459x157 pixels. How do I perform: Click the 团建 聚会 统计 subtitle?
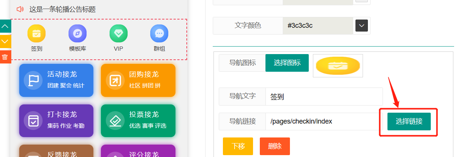[x=66, y=86]
